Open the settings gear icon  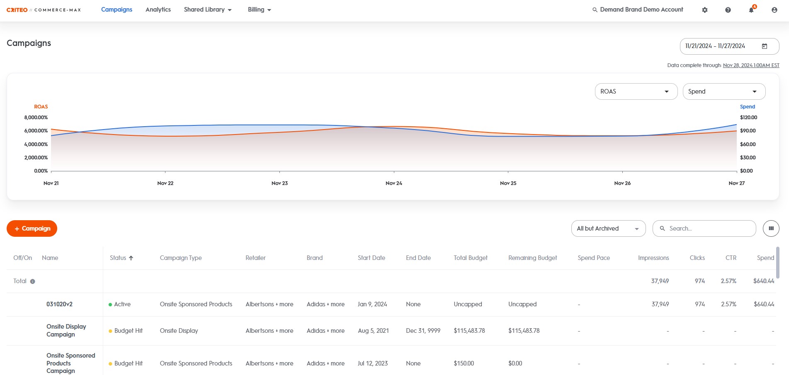704,10
